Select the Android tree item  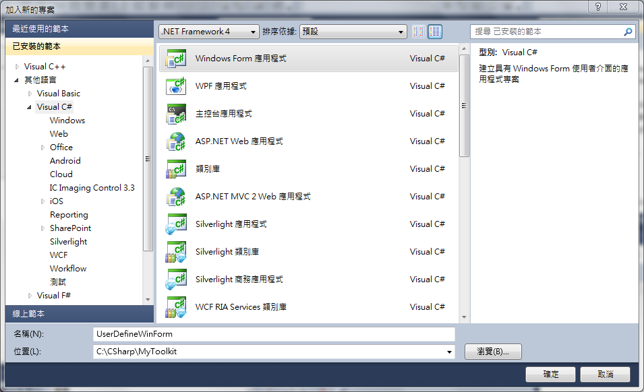(65, 161)
